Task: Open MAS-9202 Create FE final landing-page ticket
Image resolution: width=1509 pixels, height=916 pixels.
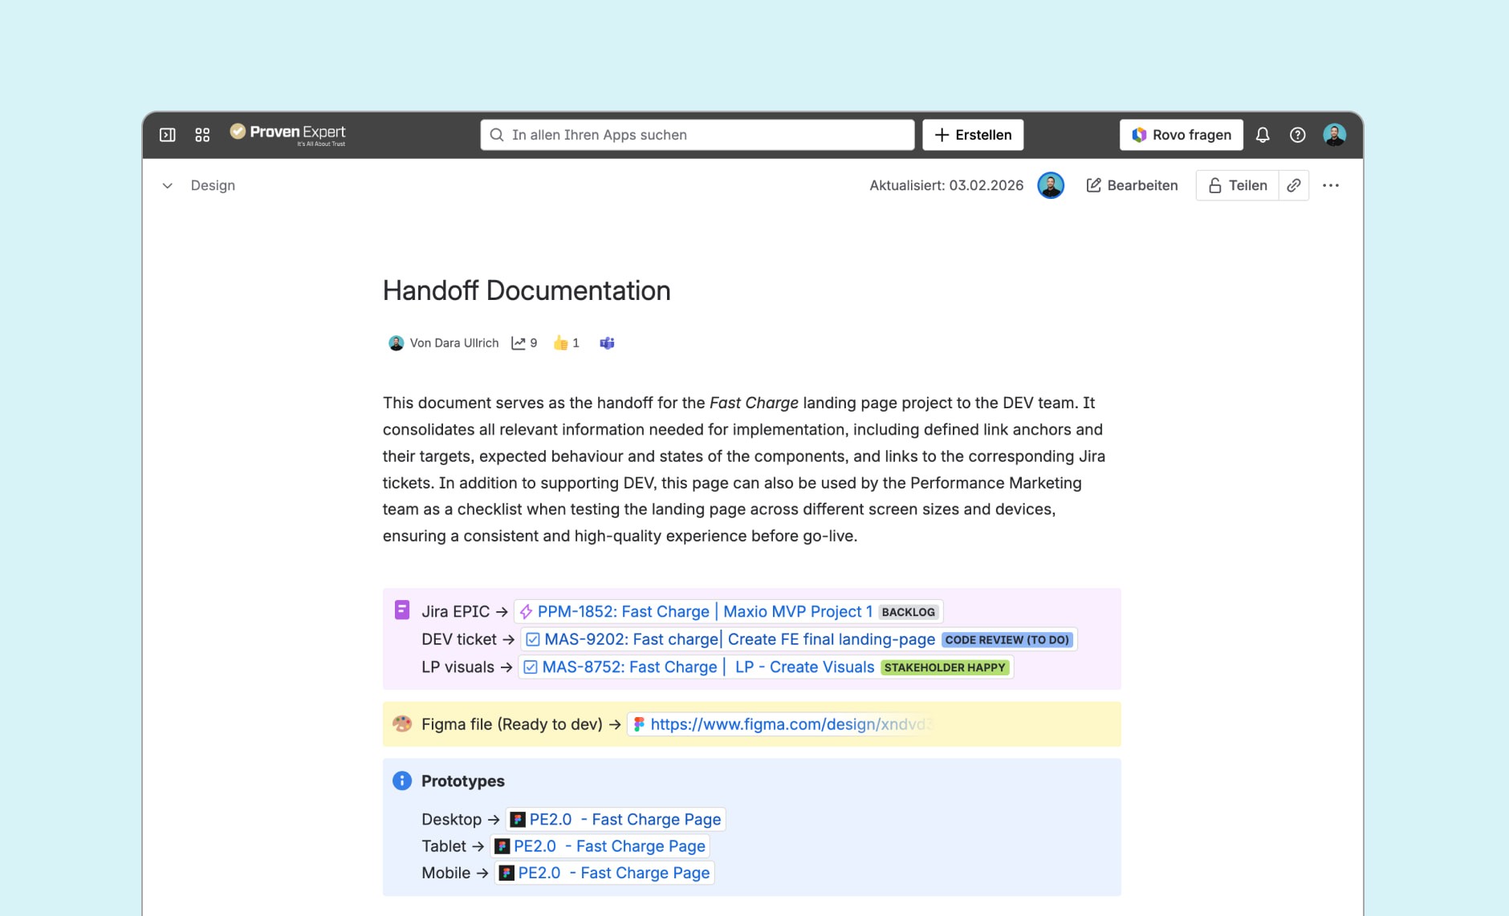Action: tap(739, 639)
